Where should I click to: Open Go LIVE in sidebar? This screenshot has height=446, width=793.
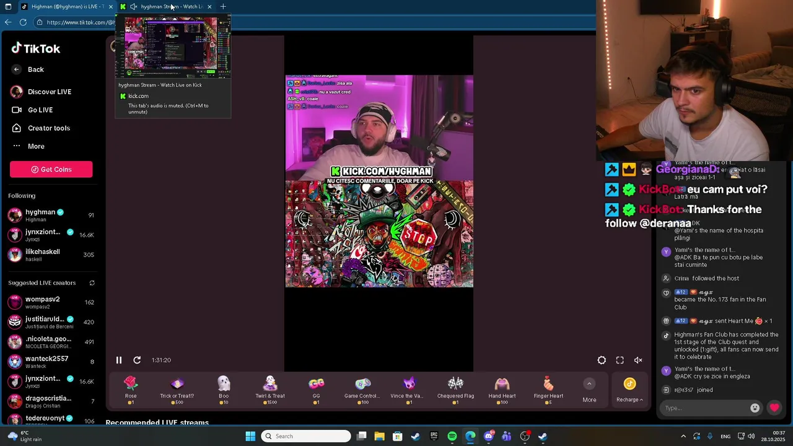point(32,110)
